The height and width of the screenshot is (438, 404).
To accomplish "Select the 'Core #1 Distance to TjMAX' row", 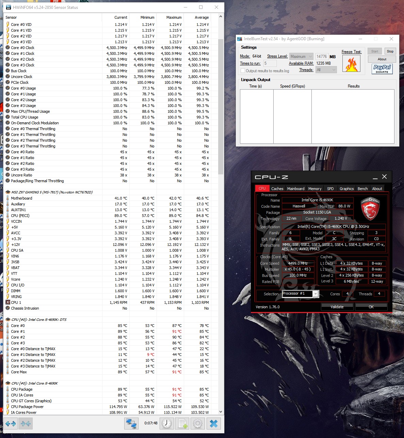I will tap(111, 355).
